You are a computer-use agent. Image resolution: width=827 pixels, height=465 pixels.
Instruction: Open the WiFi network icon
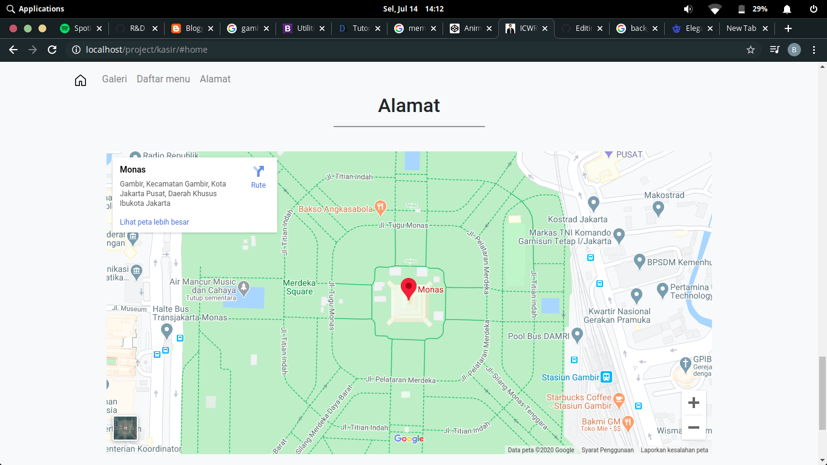pos(715,8)
